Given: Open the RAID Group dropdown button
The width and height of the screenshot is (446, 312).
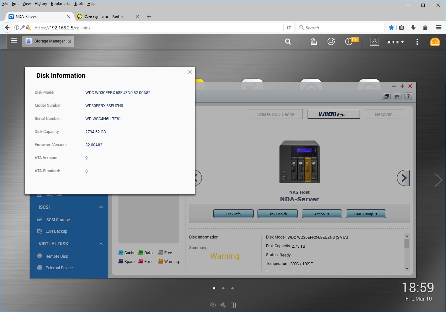Looking at the screenshot, I should 366,214.
